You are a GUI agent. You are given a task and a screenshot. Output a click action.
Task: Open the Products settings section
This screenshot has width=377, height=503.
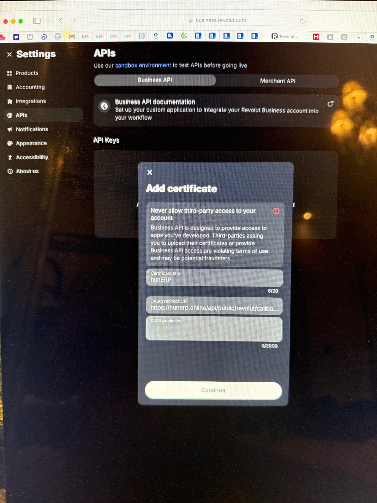27,73
